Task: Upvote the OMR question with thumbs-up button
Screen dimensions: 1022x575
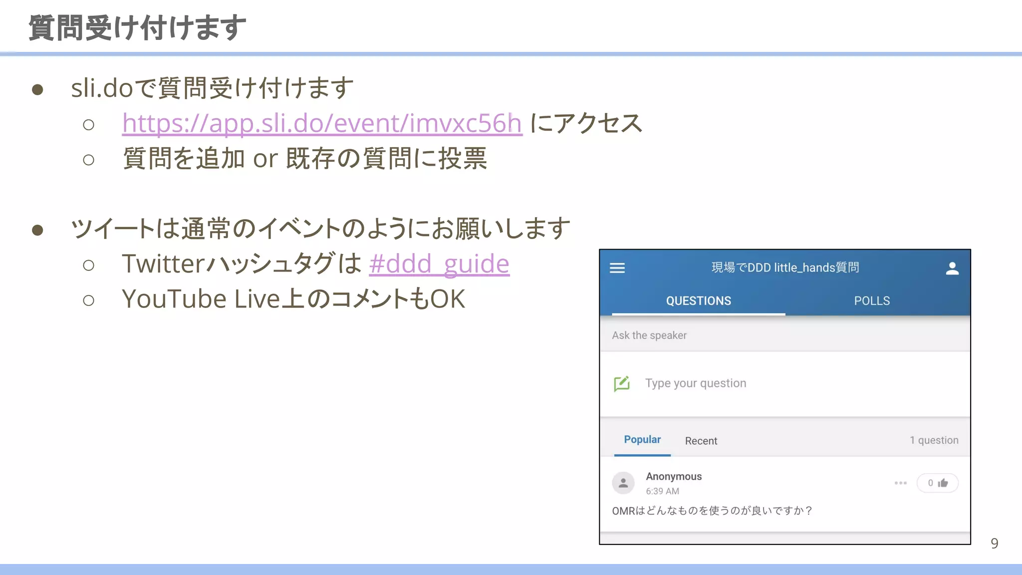Action: tap(938, 483)
